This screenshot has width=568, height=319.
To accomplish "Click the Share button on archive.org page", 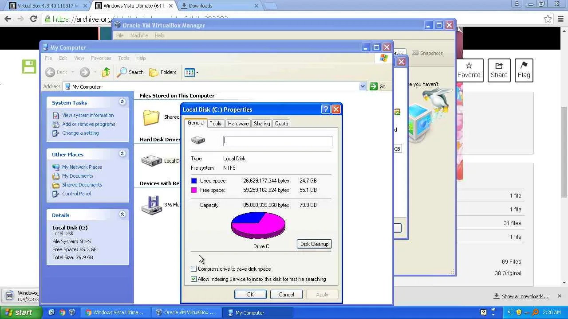I will point(499,70).
